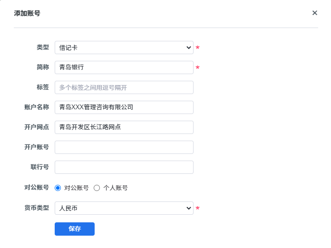
Task: Focus the empty 联行号 input box
Action: click(x=124, y=167)
